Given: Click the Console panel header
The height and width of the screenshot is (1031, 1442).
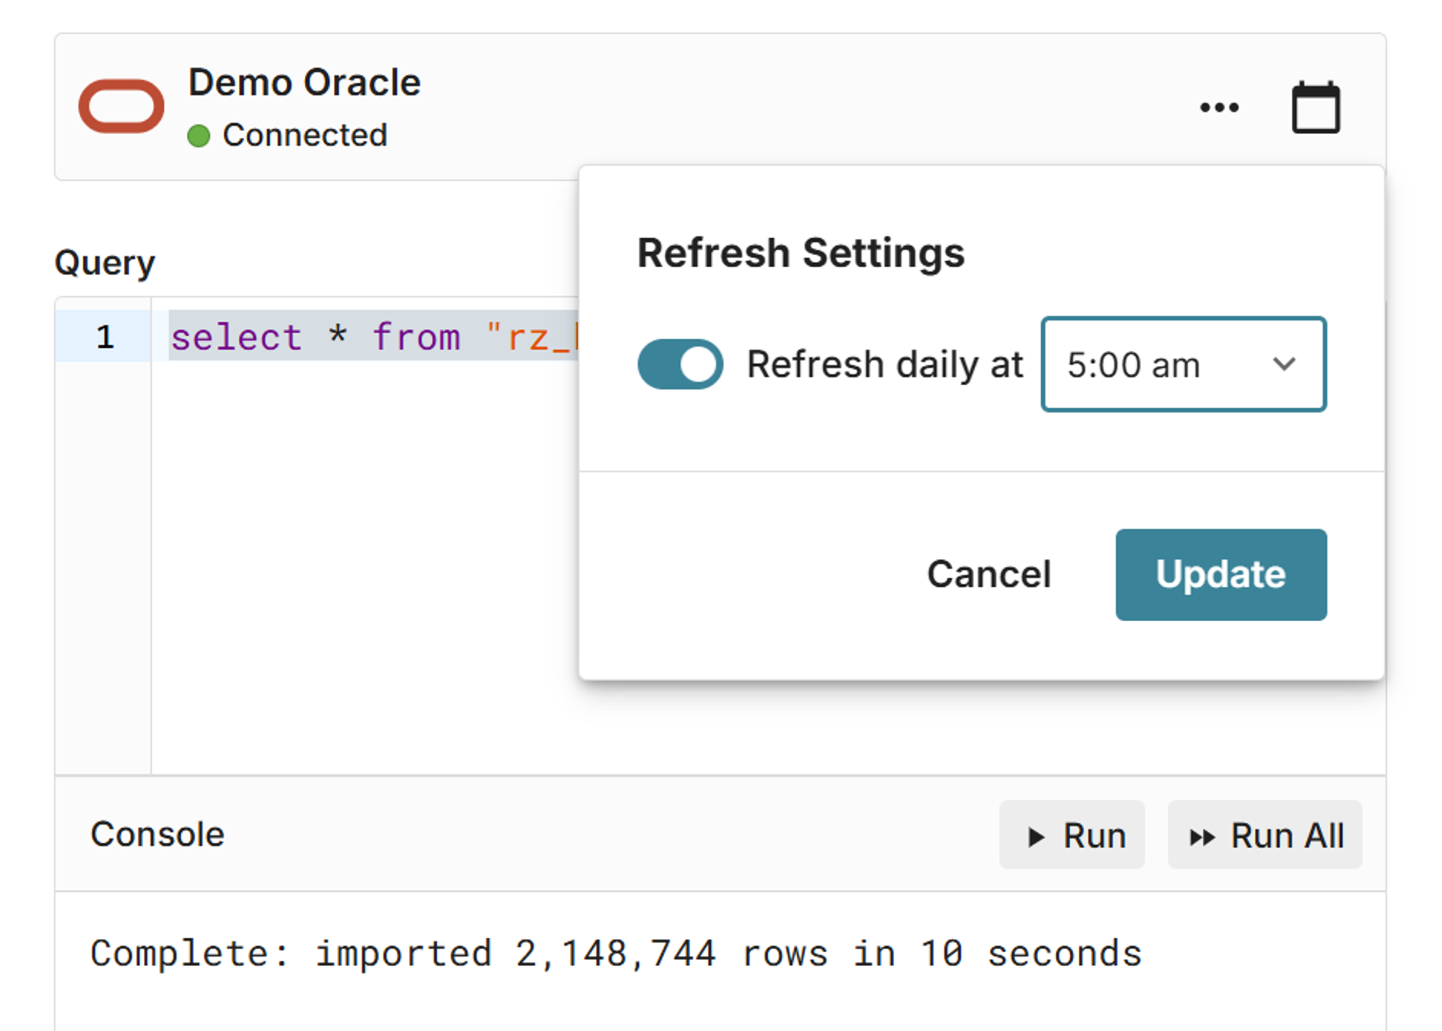Looking at the screenshot, I should point(158,834).
